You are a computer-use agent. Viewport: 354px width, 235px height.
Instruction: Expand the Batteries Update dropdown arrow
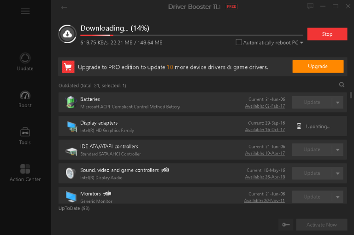[338, 103]
